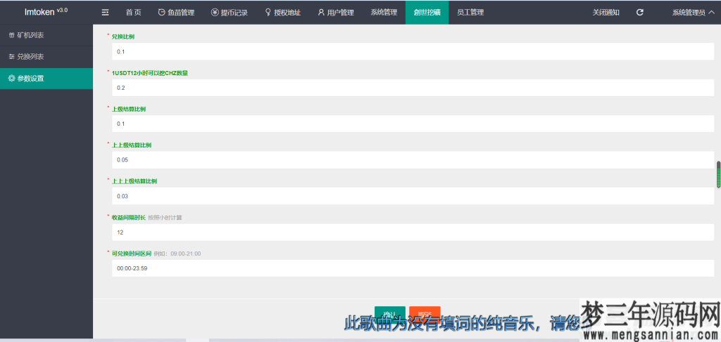
Task: Click the 1USDT12小时可以挖CHZ数量 input field
Action: tap(413, 88)
